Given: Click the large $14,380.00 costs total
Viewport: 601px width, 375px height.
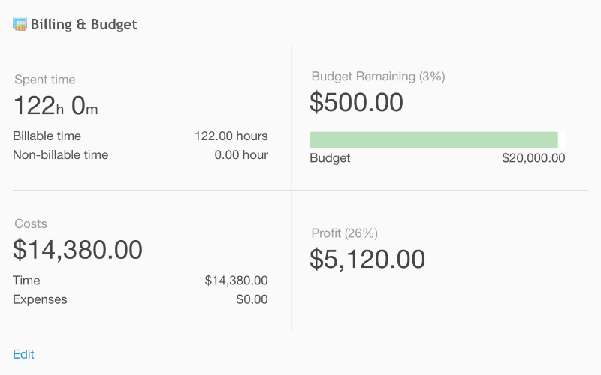Looking at the screenshot, I should 78,250.
